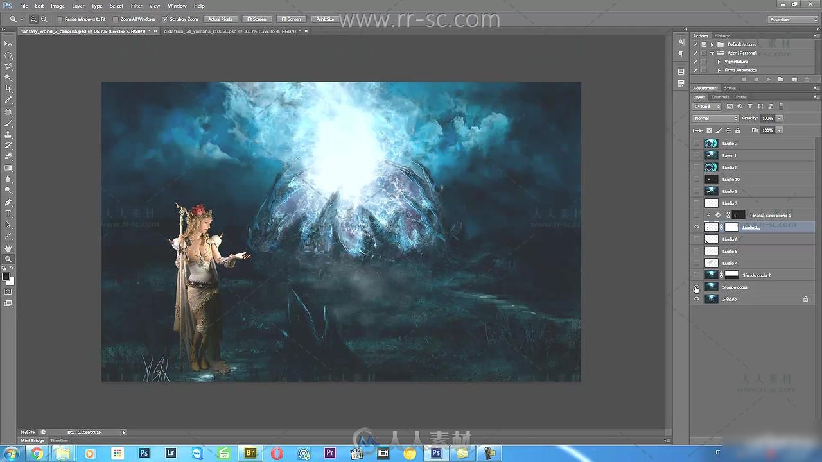The image size is (822, 462).
Task: Click filter for type layers icon
Action: [x=749, y=107]
